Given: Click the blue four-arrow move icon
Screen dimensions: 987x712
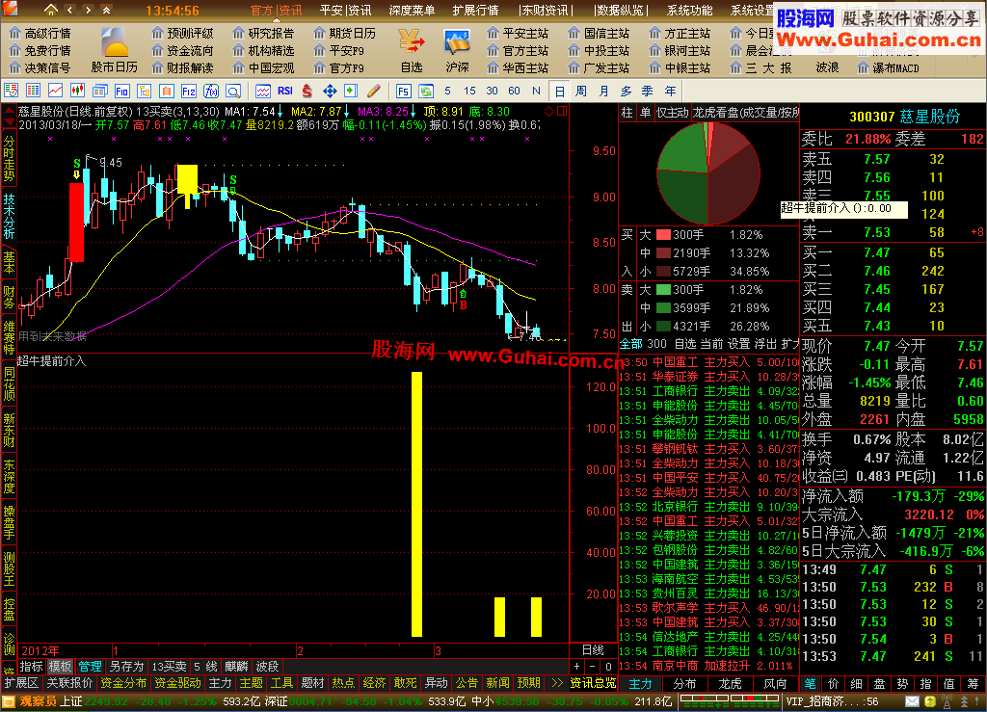Looking at the screenshot, I should point(330,92).
